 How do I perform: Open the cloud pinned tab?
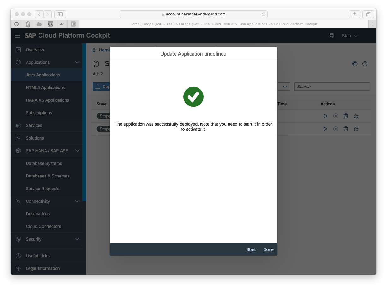[x=39, y=24]
